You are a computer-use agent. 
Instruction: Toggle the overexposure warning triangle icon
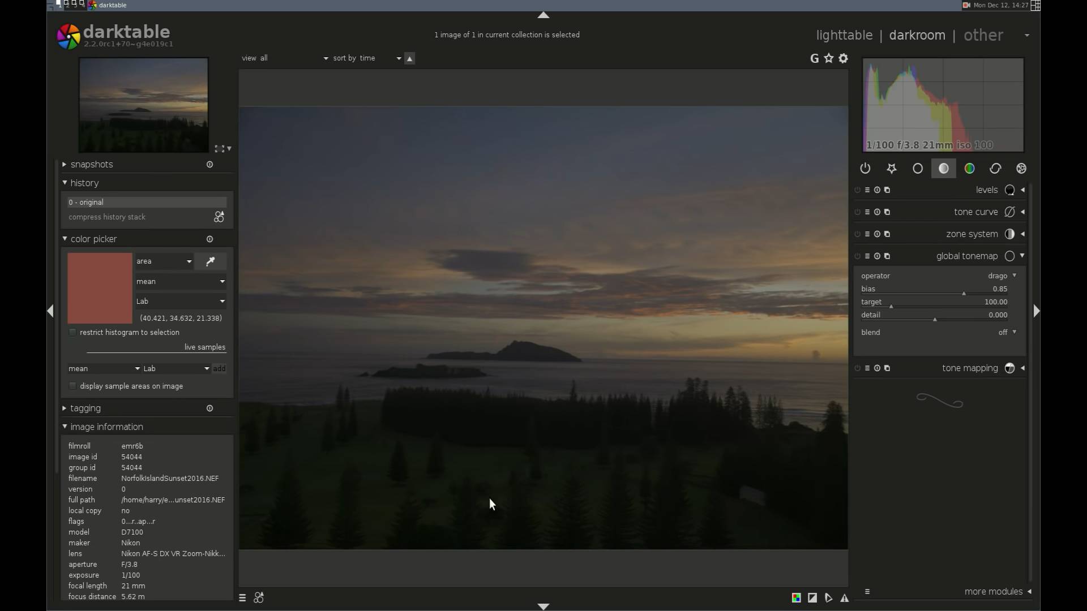click(844, 598)
